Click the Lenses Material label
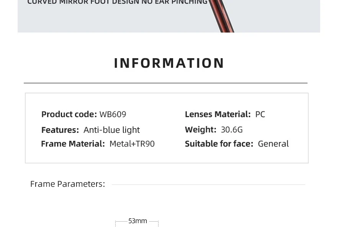The image size is (337, 227). 218,114
